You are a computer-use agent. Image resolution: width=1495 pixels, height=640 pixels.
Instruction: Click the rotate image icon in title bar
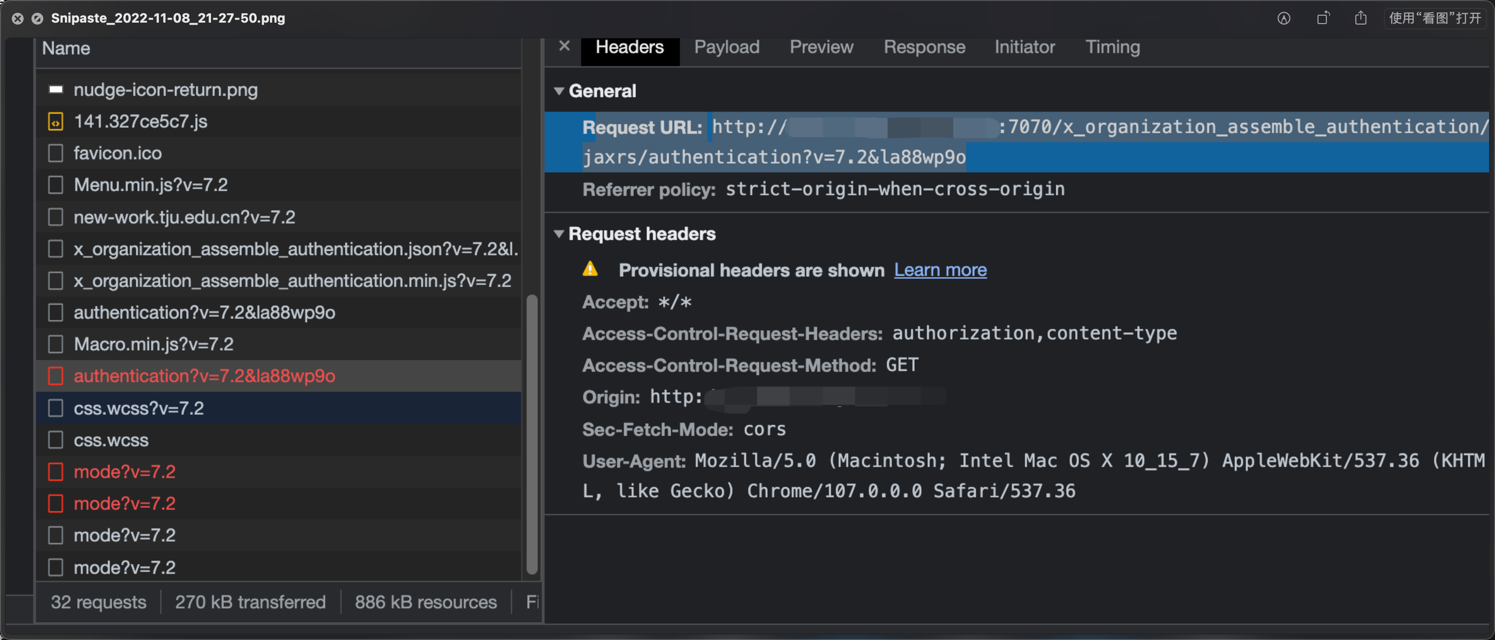[1323, 19]
